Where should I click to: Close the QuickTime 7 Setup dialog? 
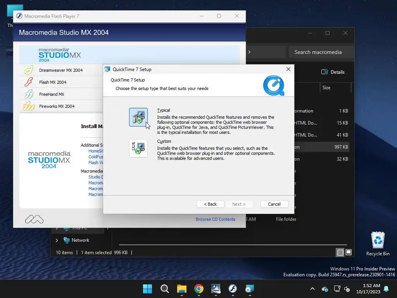(x=288, y=69)
